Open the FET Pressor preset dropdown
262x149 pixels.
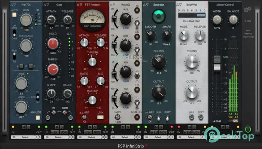[89, 137]
